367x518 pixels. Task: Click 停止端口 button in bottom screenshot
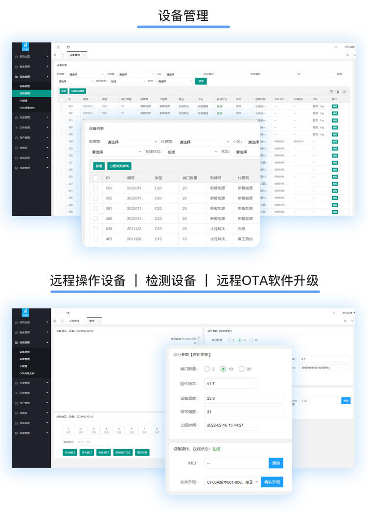104,452
